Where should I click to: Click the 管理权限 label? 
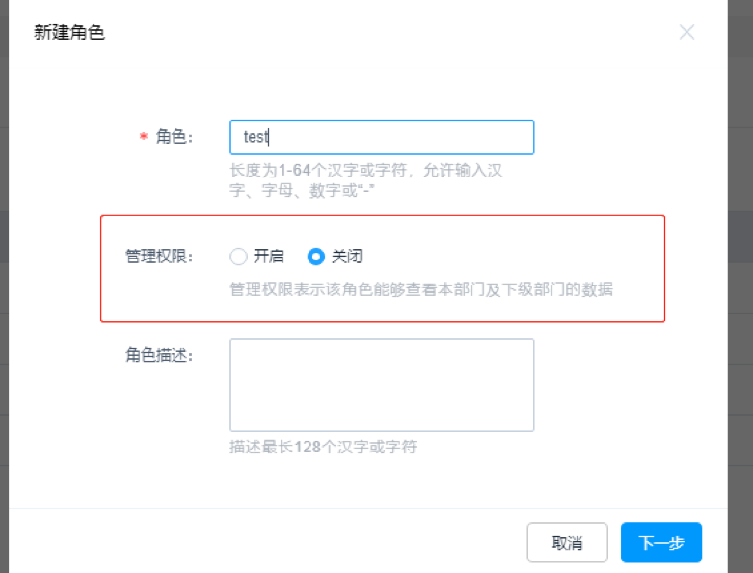click(x=159, y=257)
